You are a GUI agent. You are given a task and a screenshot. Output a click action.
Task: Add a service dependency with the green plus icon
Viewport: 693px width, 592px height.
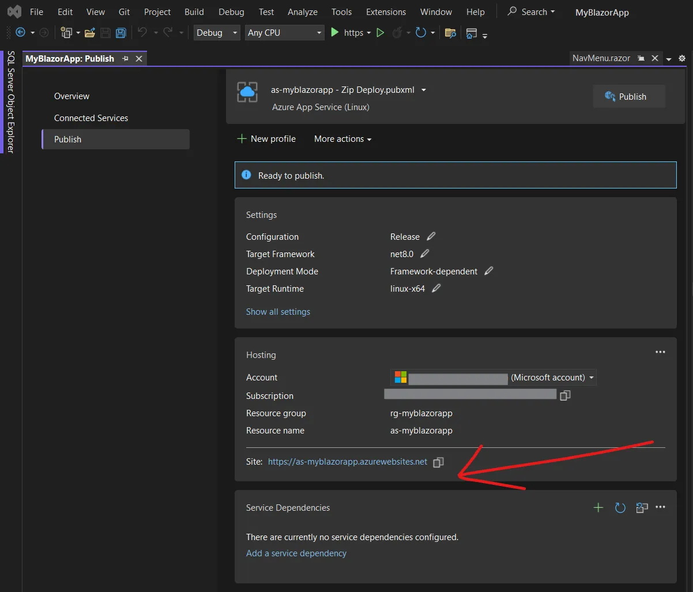pyautogui.click(x=598, y=507)
